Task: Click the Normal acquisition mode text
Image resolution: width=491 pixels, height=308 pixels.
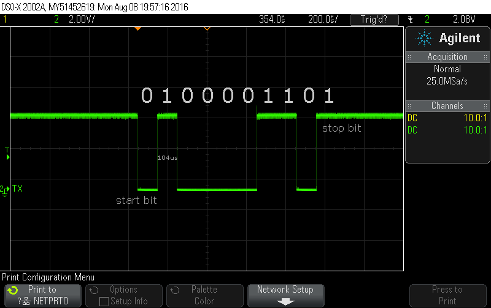Action: coord(447,69)
